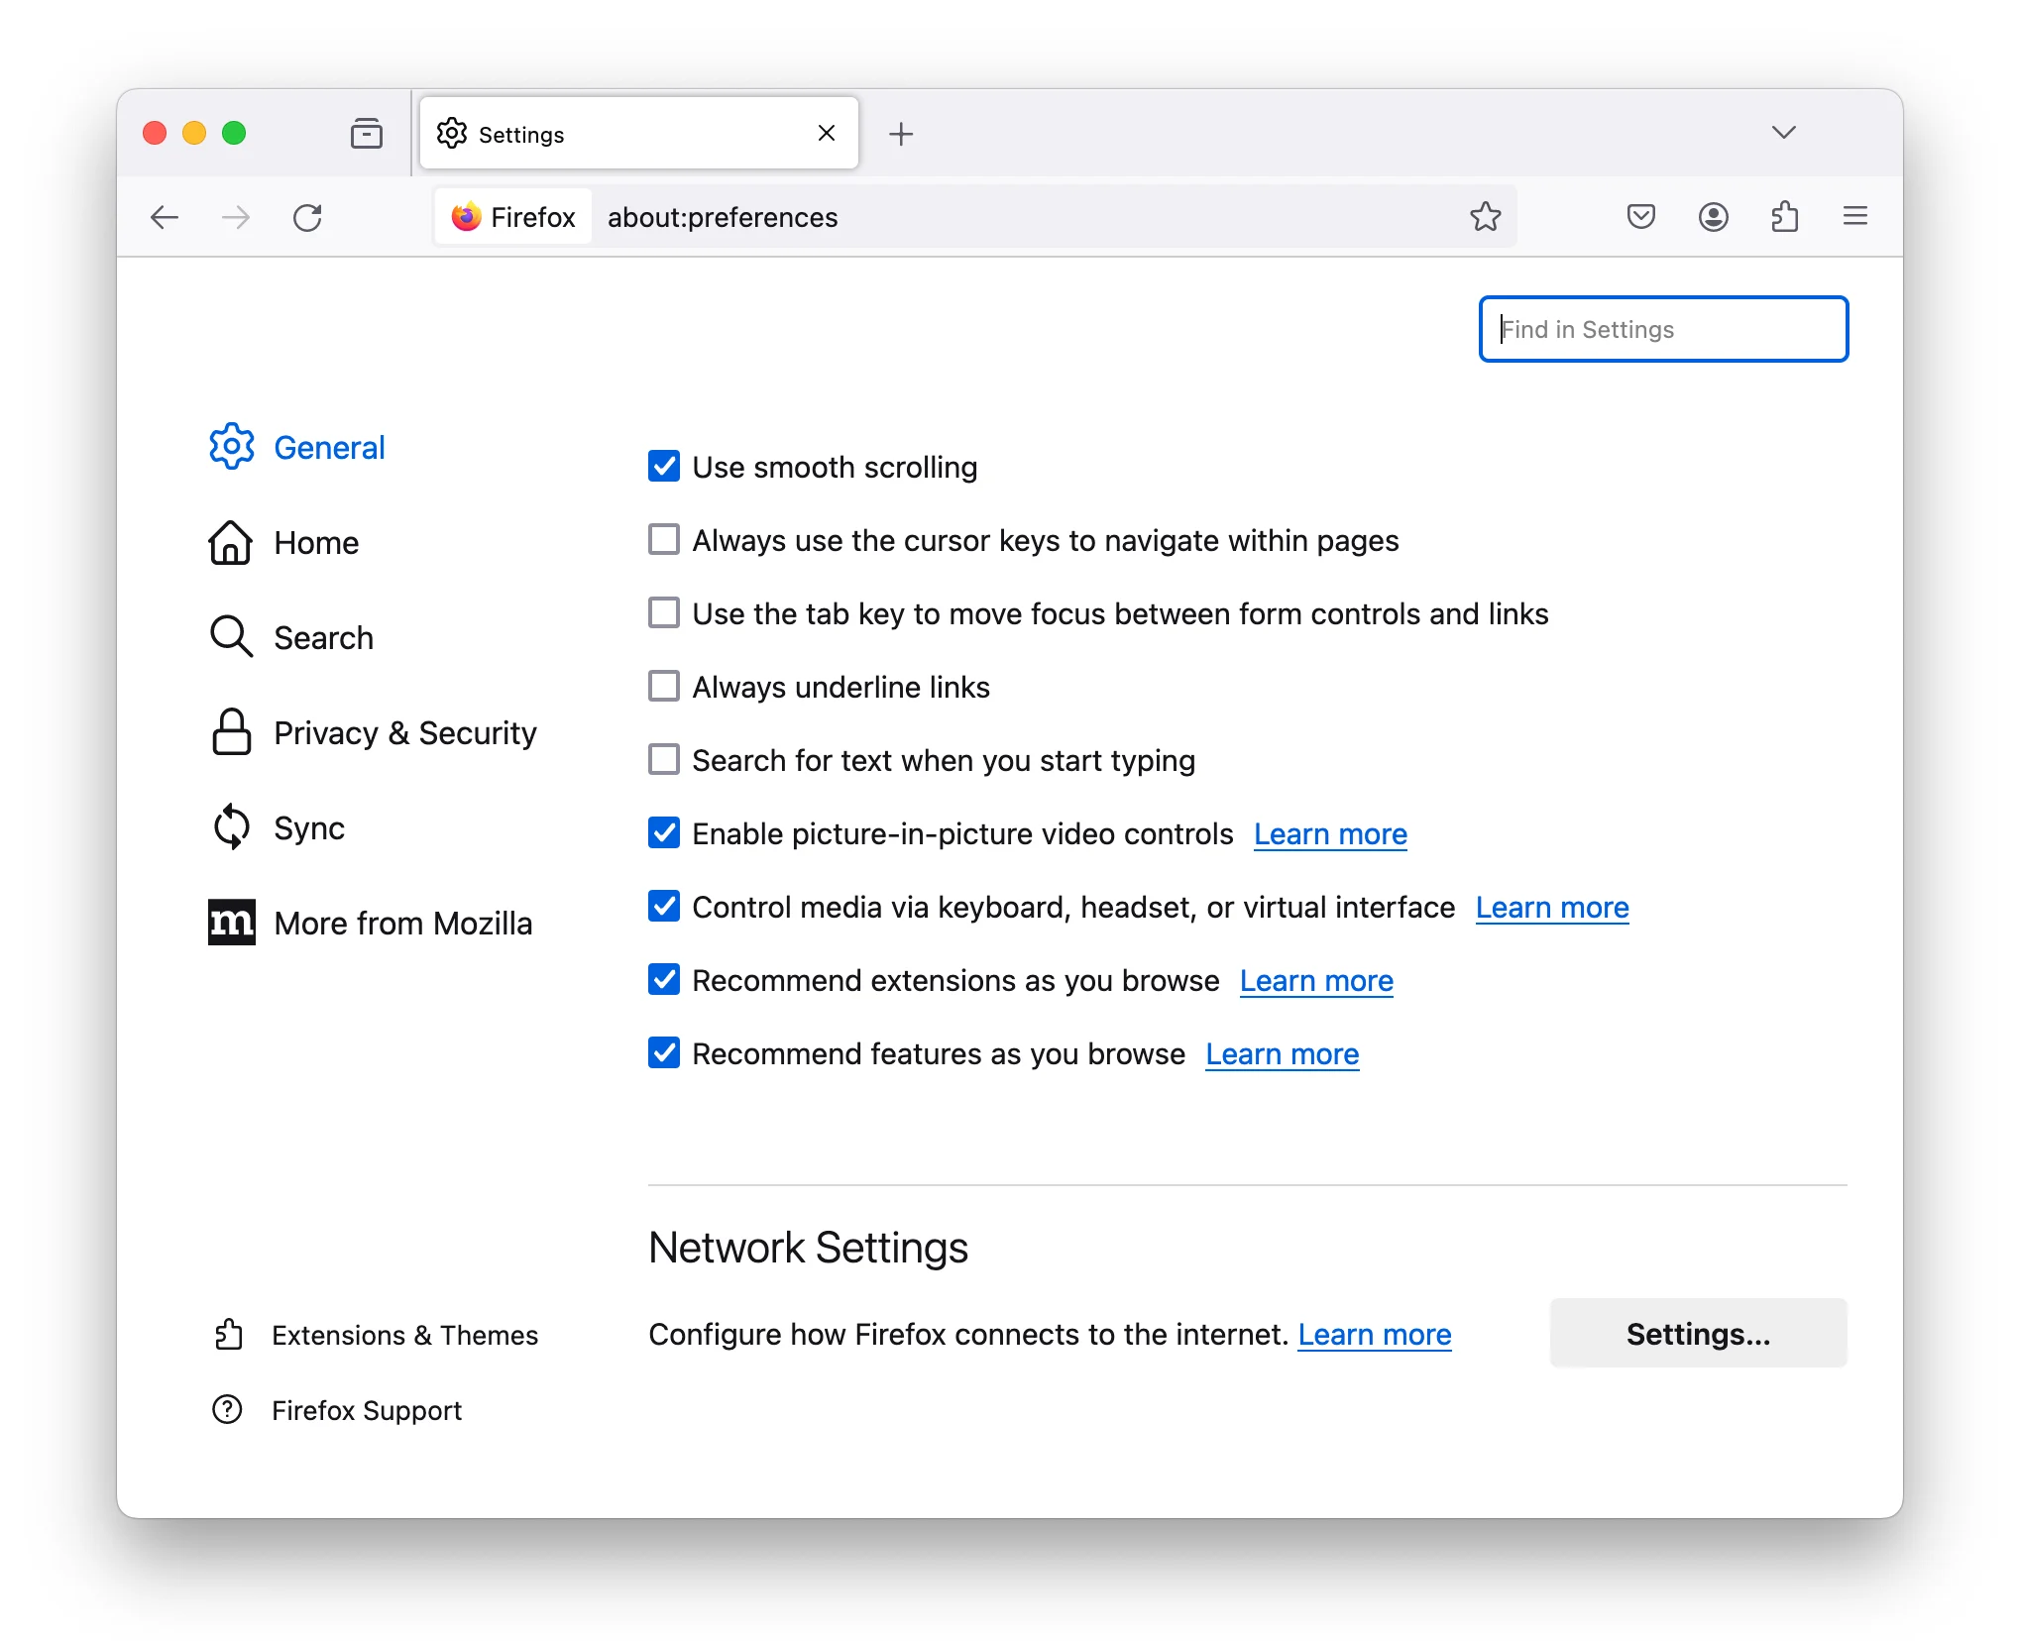Open Network Settings configuration
Viewport: 2018px width, 1641px height.
[1697, 1333]
